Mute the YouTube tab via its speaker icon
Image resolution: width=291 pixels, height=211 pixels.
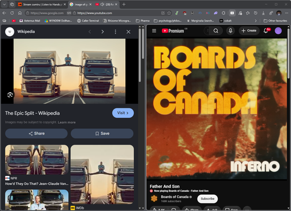(102, 4)
